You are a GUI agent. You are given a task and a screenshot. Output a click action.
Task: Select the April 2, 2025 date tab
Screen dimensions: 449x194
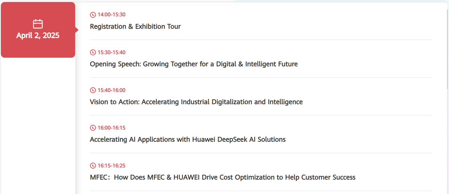click(38, 30)
